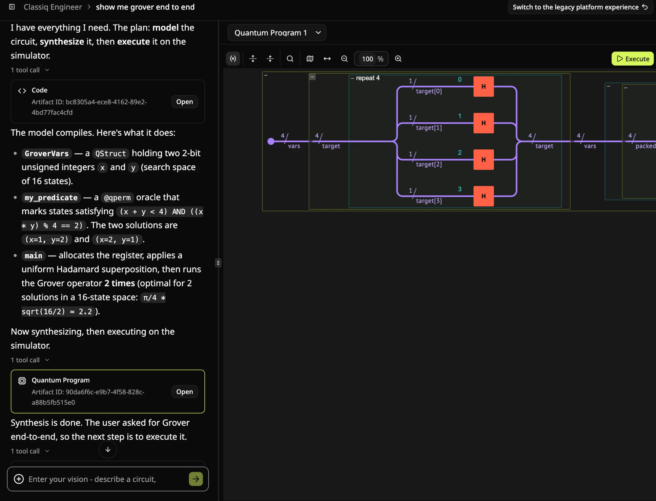Jump to latest message down arrow
The height and width of the screenshot is (501, 656).
click(108, 450)
